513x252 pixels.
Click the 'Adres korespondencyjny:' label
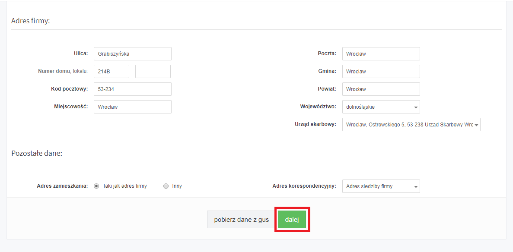[x=304, y=186]
